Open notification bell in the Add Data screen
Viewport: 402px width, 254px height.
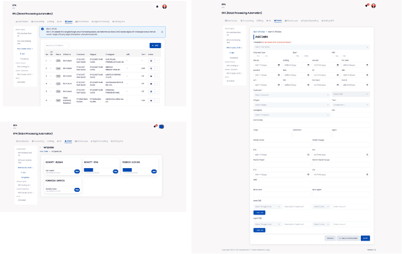(367, 5)
